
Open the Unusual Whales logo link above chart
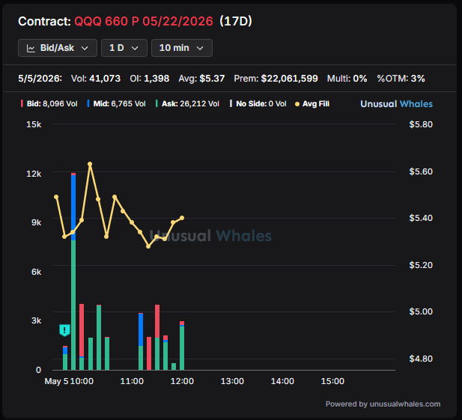396,104
